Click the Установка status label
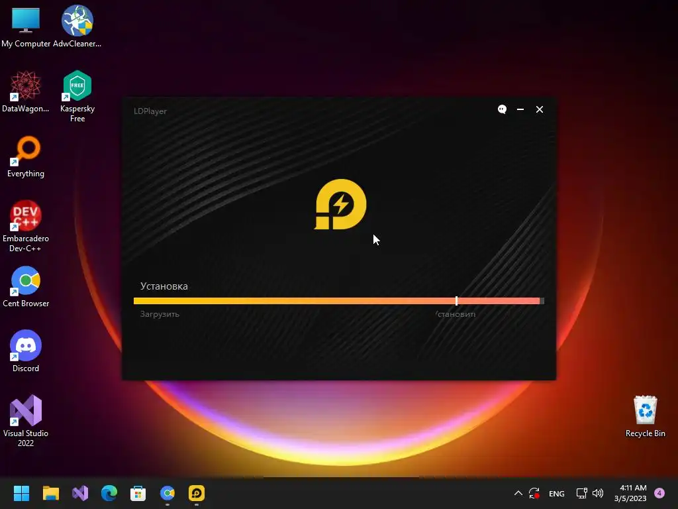This screenshot has width=678, height=509. [x=164, y=286]
